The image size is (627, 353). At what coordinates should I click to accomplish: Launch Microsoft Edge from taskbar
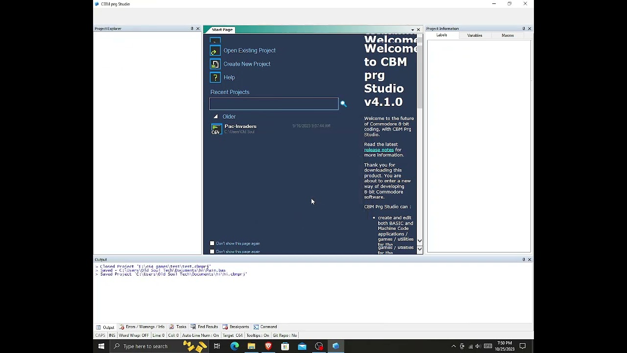coord(235,346)
